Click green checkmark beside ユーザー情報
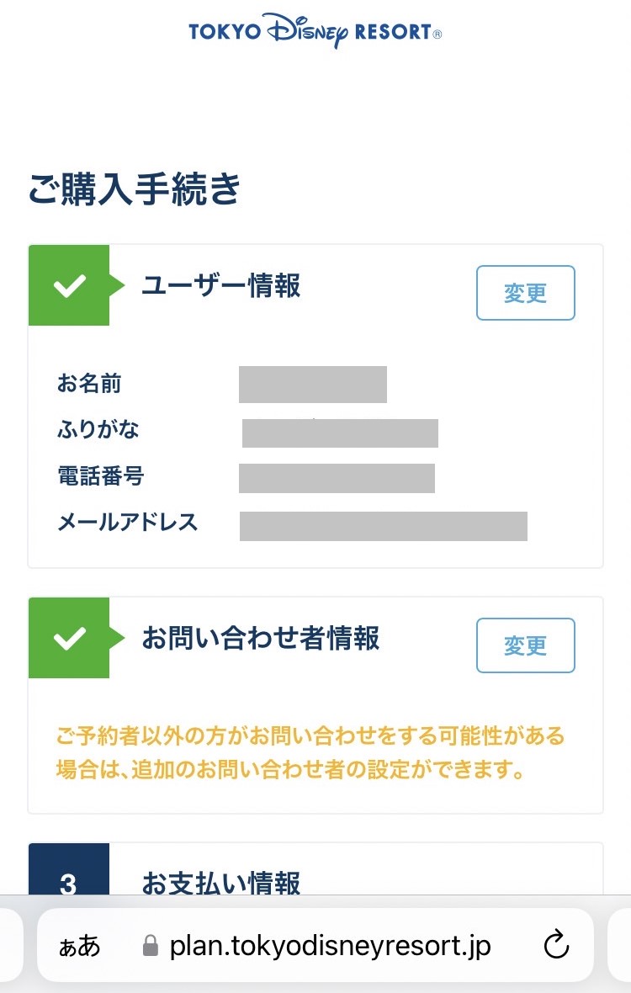 (69, 285)
